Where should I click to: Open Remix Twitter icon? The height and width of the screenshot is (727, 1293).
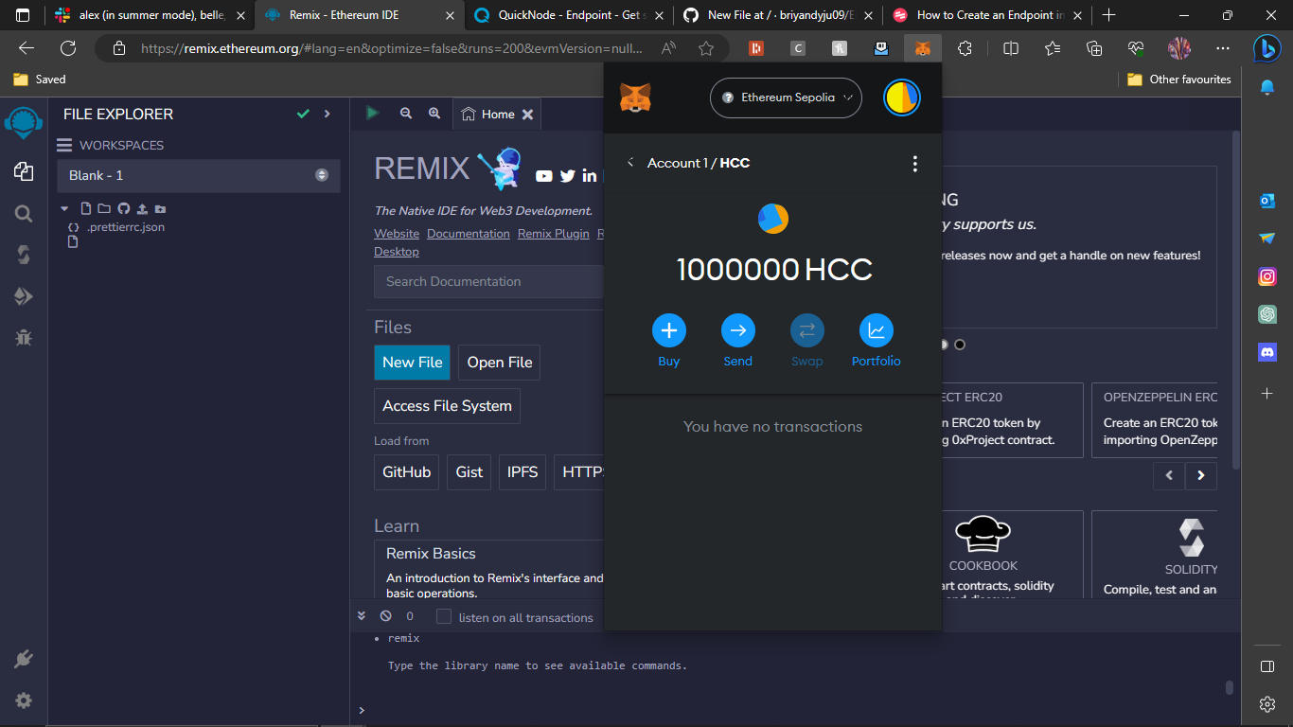click(568, 176)
